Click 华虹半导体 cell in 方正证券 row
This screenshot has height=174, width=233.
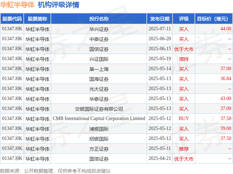pyautogui.click(x=37, y=149)
